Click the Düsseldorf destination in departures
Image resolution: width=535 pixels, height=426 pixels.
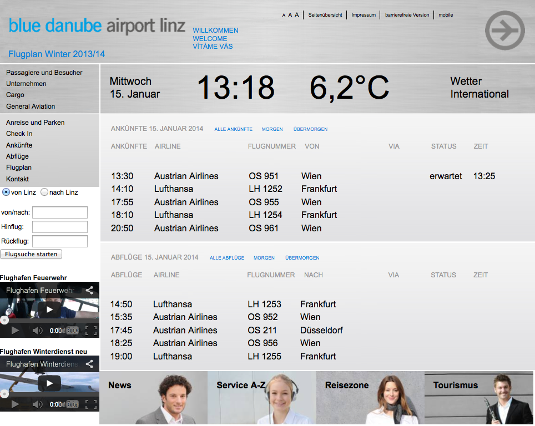(321, 330)
